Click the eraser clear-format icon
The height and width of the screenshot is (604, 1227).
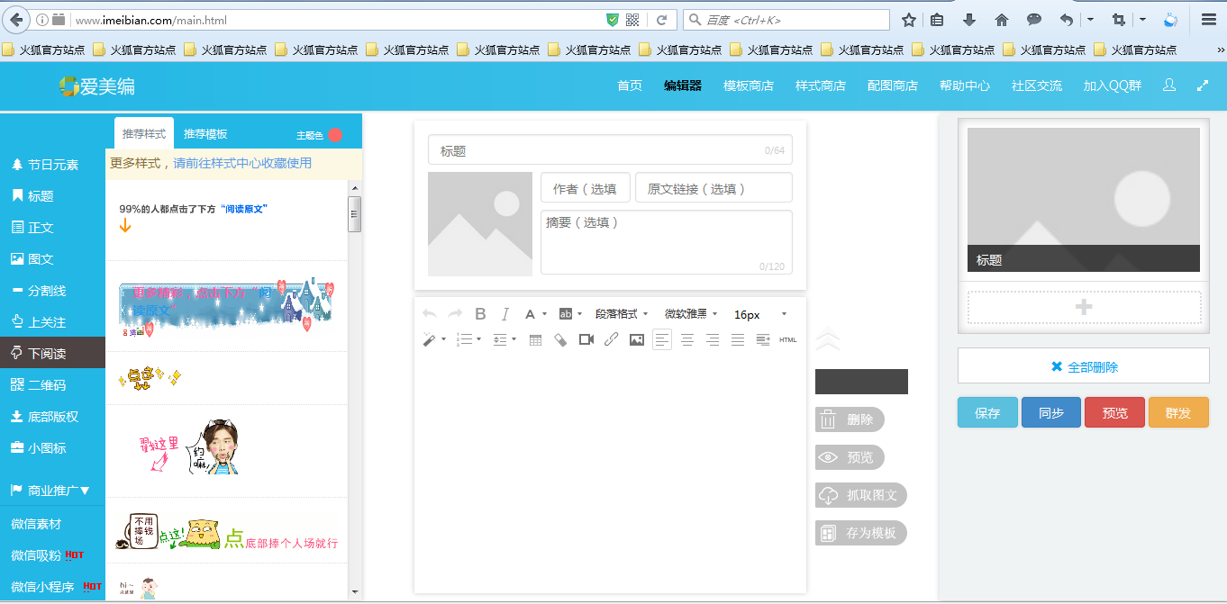[x=560, y=339]
